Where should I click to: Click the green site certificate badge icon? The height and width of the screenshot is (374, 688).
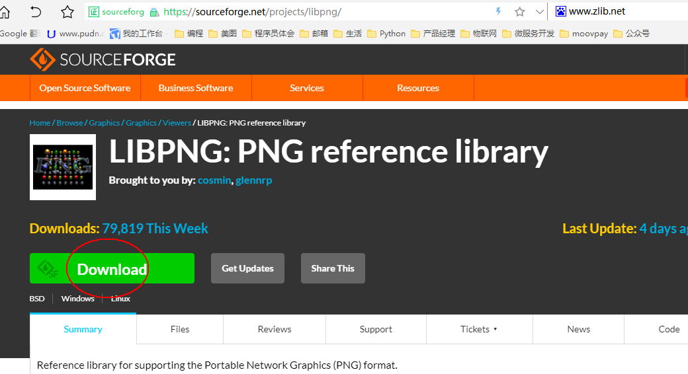(94, 12)
